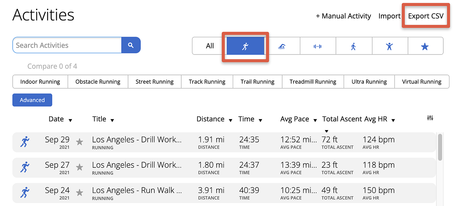This screenshot has height=206, width=454.
Task: Click the search magnifier button
Action: click(131, 45)
